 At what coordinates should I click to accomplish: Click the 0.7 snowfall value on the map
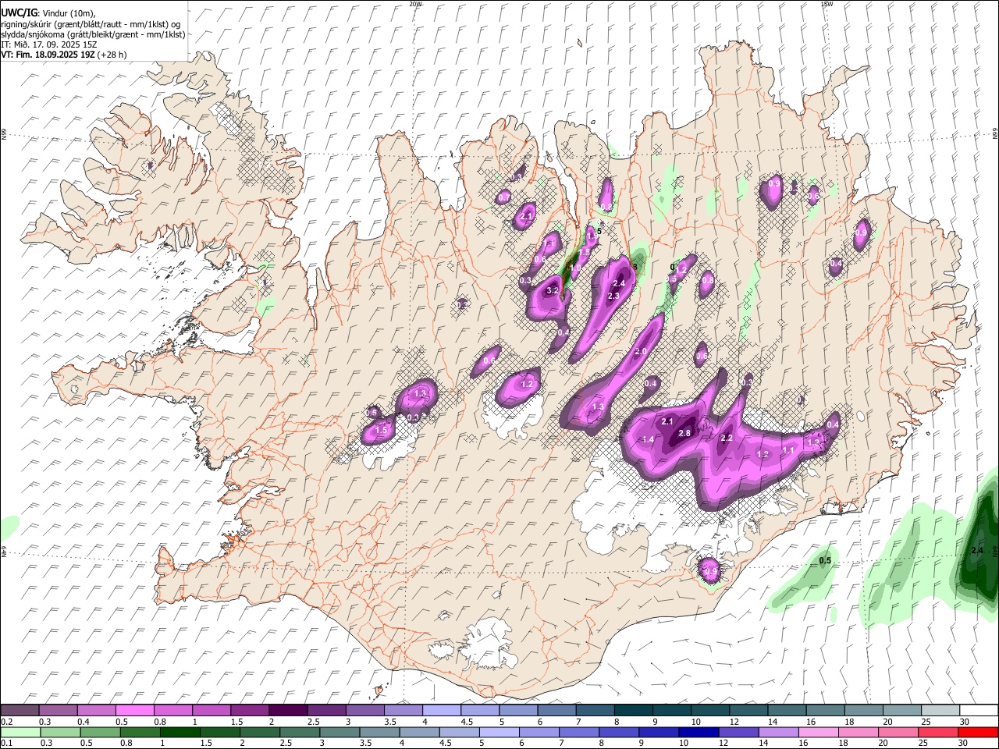point(503,198)
